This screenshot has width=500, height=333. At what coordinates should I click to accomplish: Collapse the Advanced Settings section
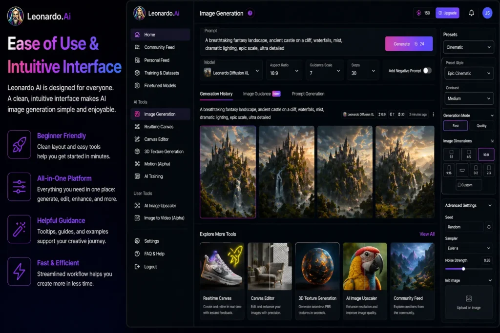[x=490, y=205]
